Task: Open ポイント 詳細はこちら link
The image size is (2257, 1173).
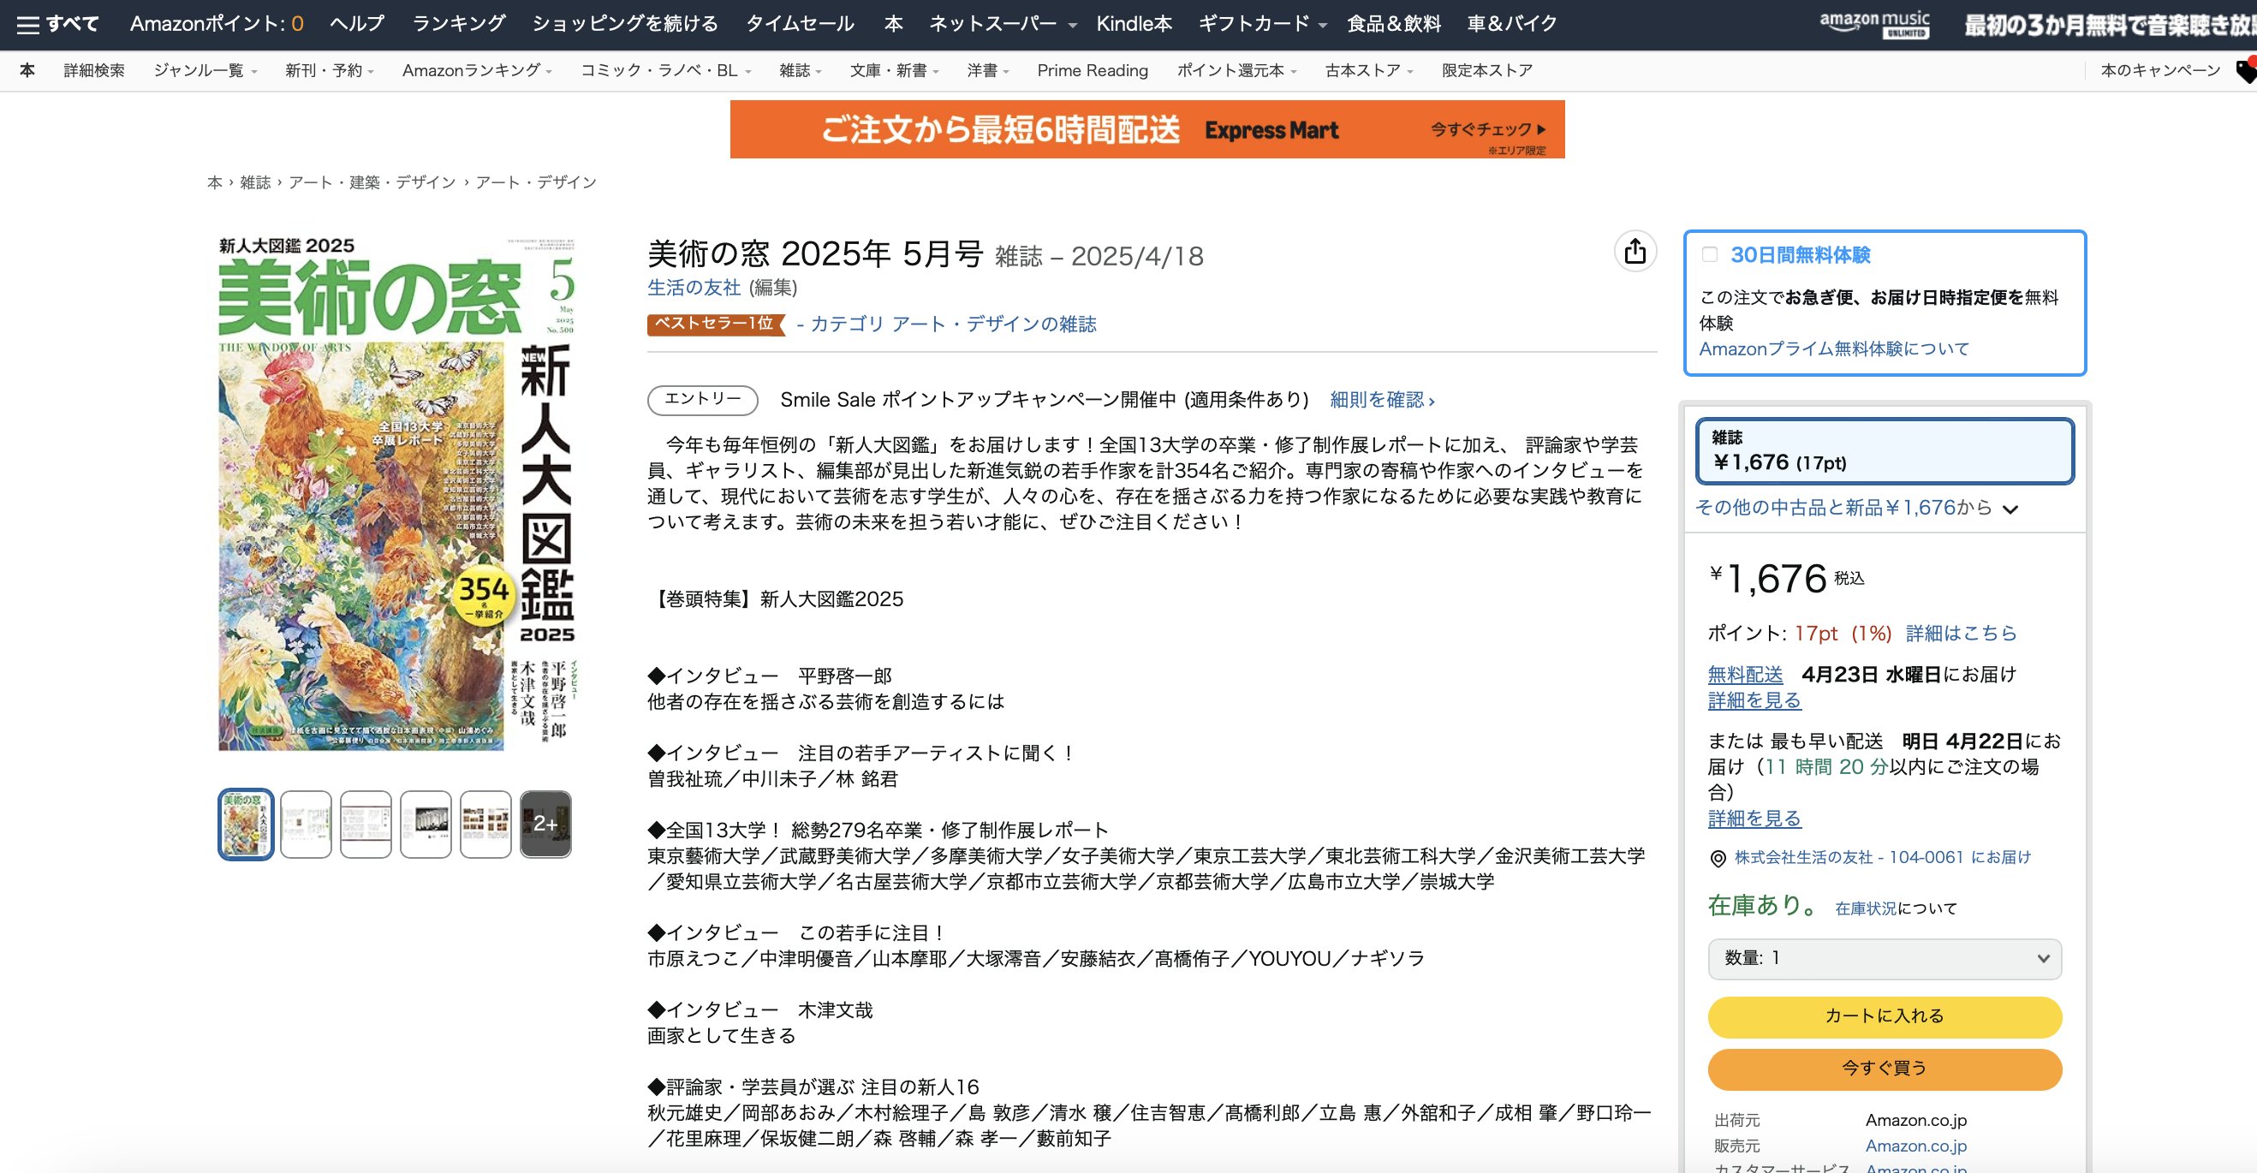Action: [x=1961, y=634]
